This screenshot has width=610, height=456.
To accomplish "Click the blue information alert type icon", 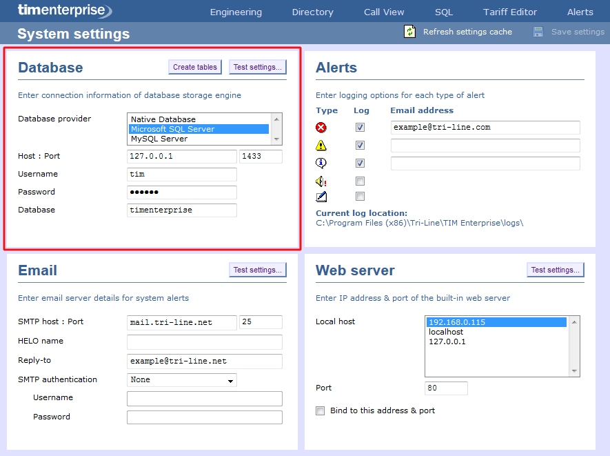I will tap(321, 163).
